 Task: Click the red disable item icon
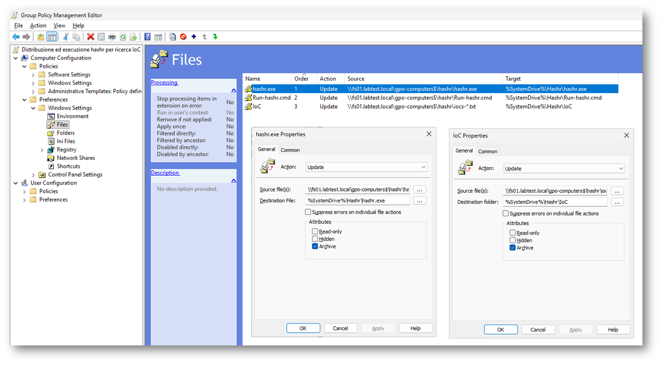point(183,37)
